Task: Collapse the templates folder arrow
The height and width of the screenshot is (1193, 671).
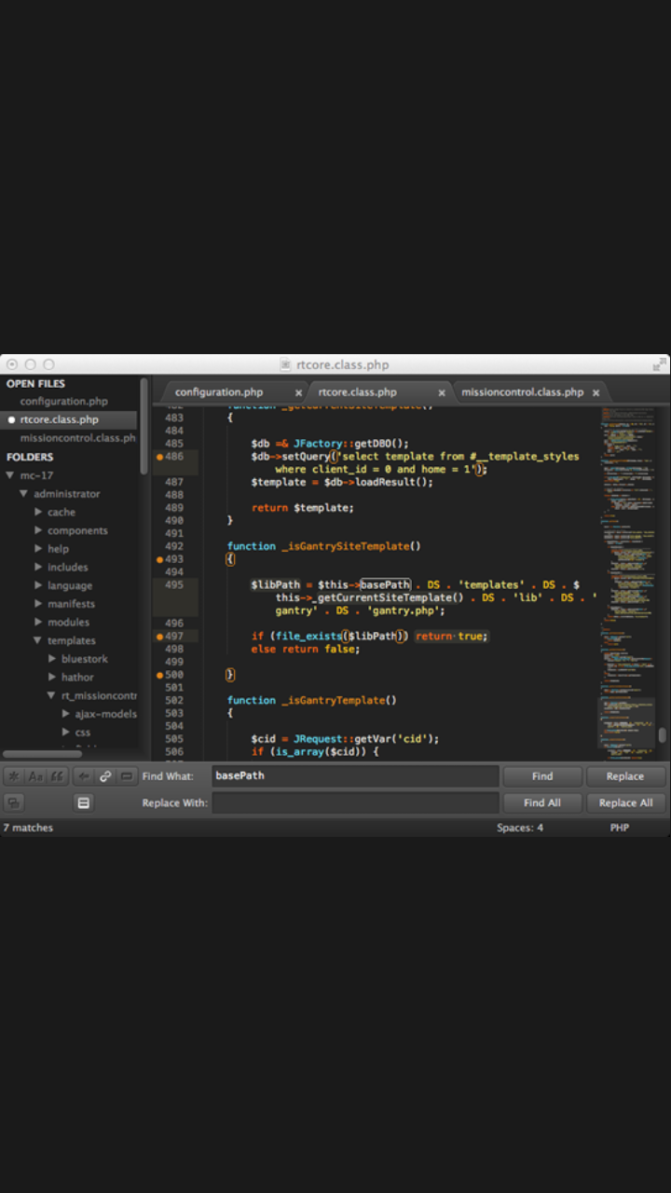Action: [38, 640]
